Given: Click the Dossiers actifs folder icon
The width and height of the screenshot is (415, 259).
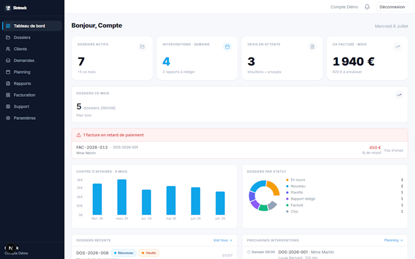Looking at the screenshot, I should [142, 47].
